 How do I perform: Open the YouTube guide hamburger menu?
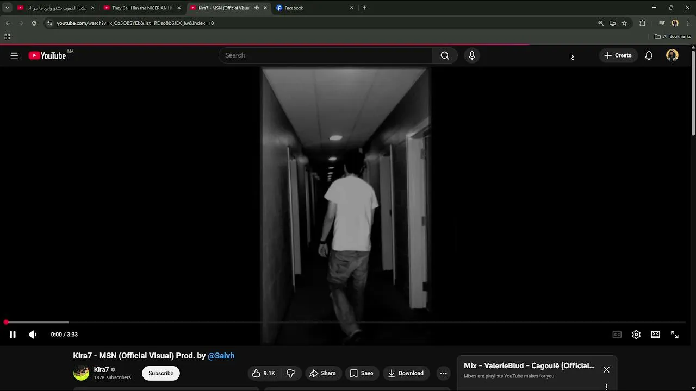[14, 55]
